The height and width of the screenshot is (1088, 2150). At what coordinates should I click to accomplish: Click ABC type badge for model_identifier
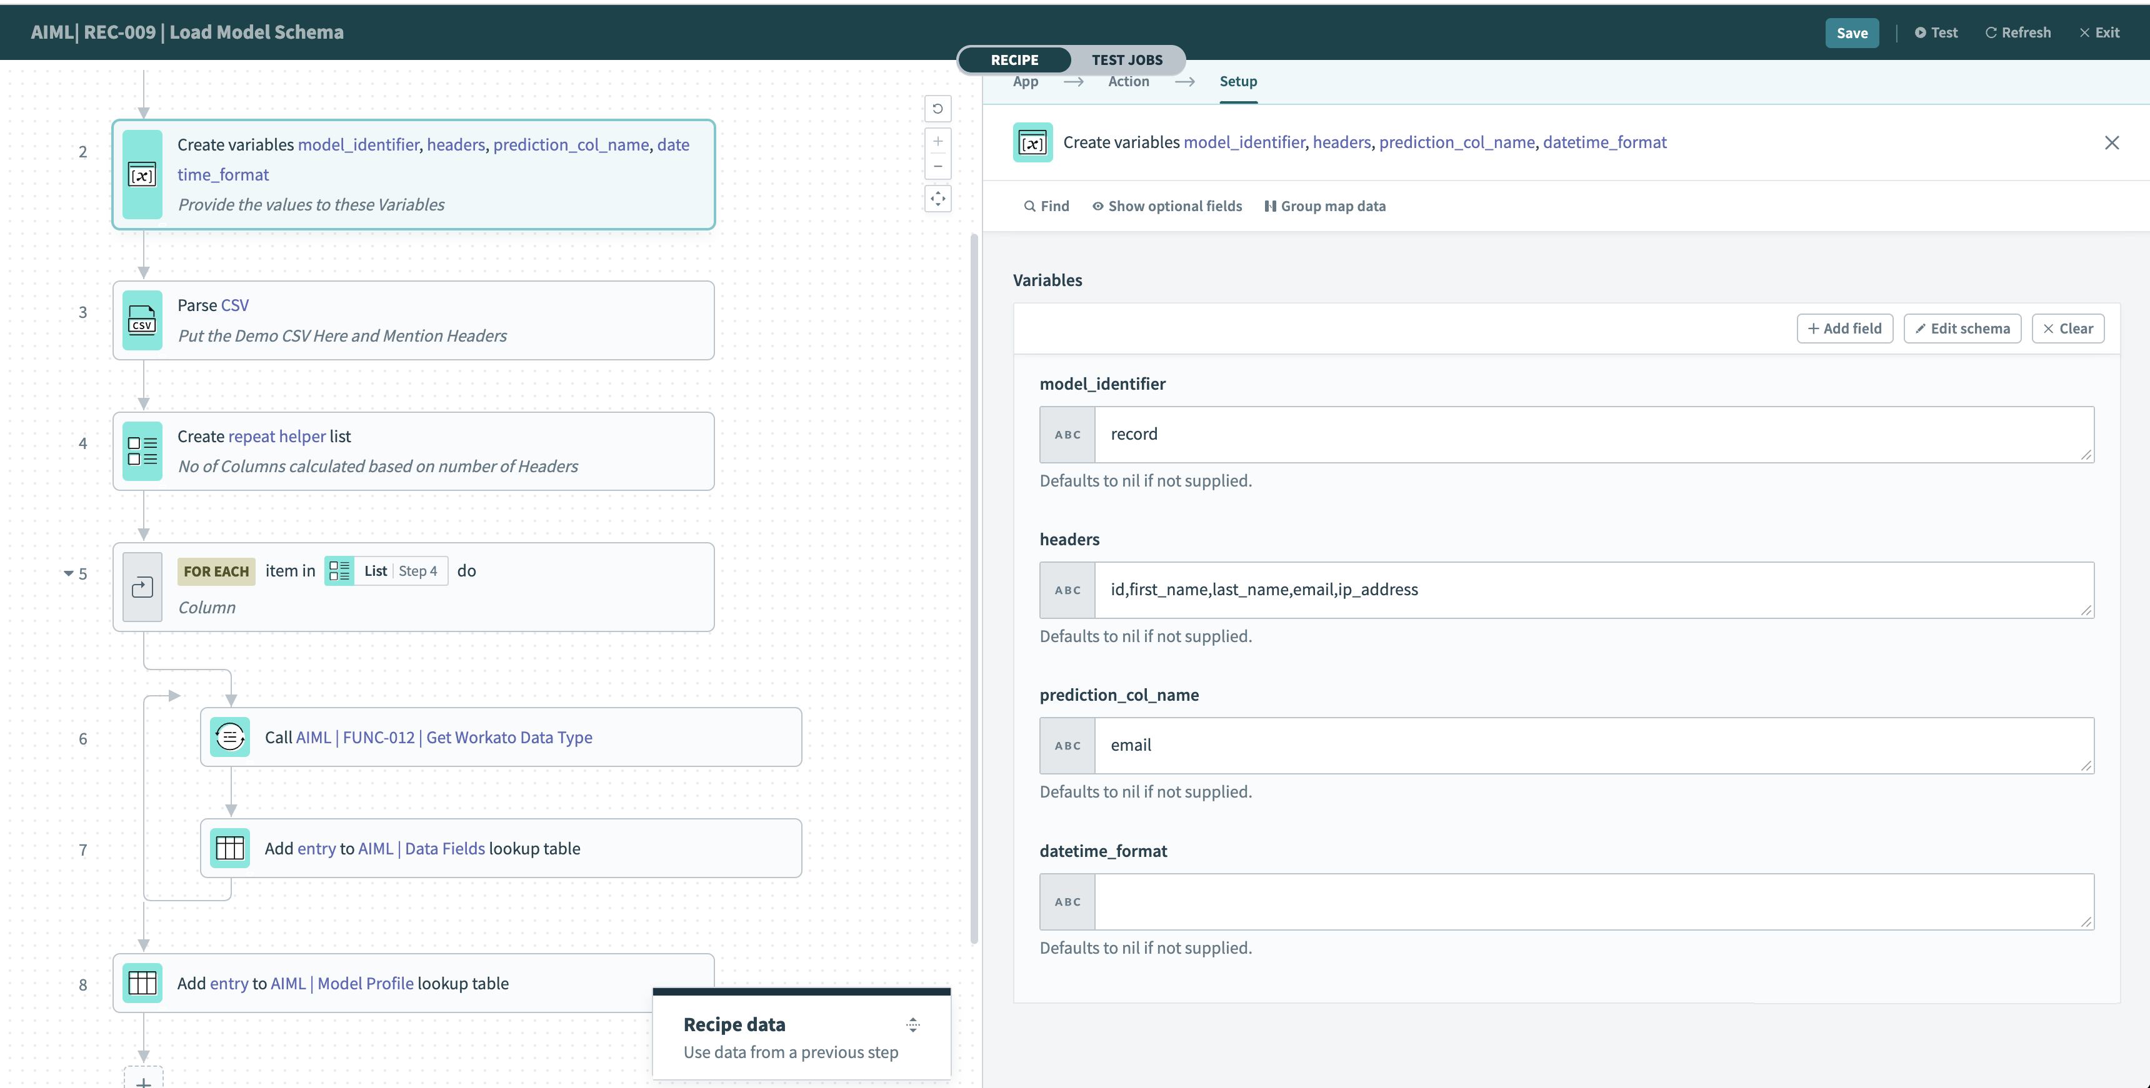[1067, 435]
